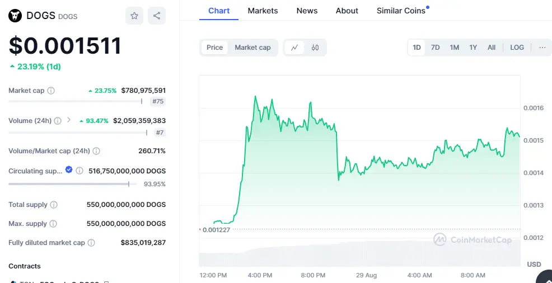
Task: Open the News tab
Action: 307,11
